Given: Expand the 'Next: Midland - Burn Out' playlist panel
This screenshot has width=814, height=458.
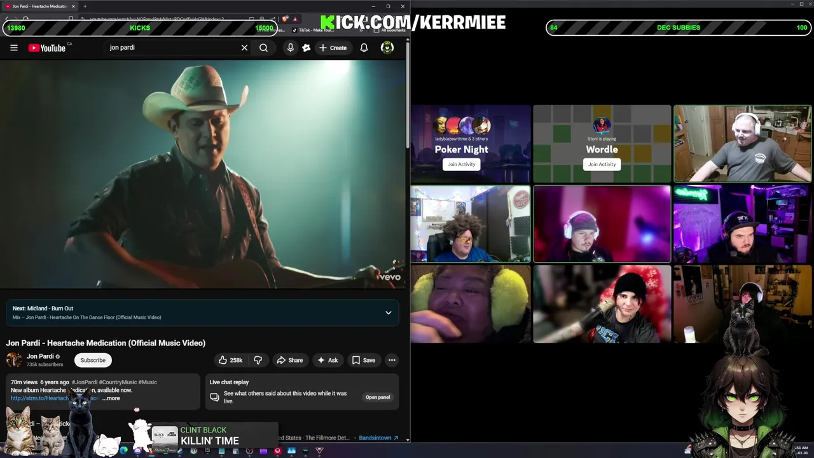Looking at the screenshot, I should (389, 312).
